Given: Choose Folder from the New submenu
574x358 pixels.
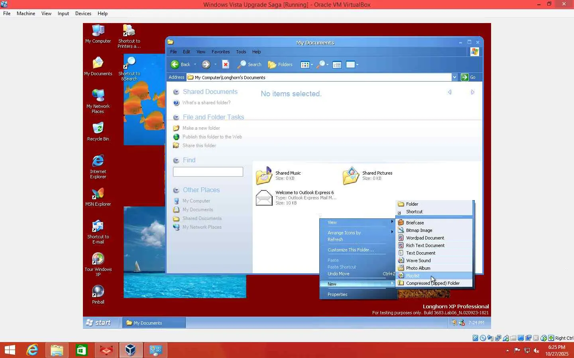Looking at the screenshot, I should pyautogui.click(x=434, y=204).
